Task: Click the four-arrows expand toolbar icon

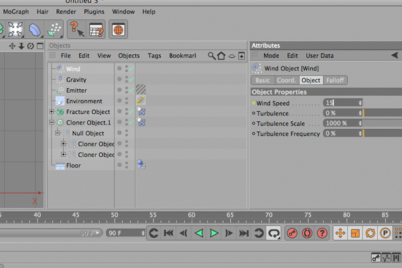Action: 15,29
